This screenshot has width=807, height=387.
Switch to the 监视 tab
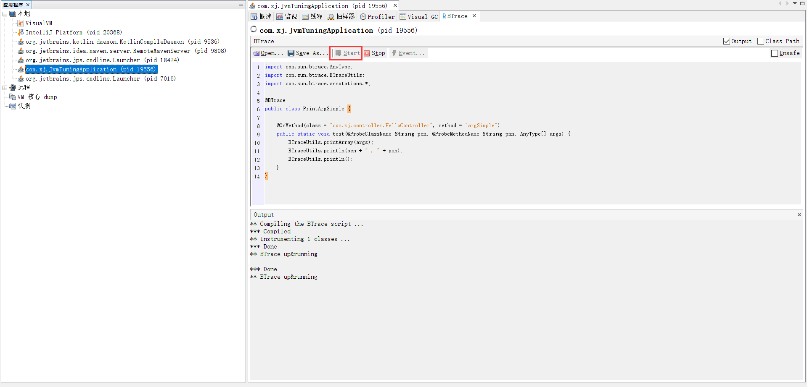click(x=287, y=17)
